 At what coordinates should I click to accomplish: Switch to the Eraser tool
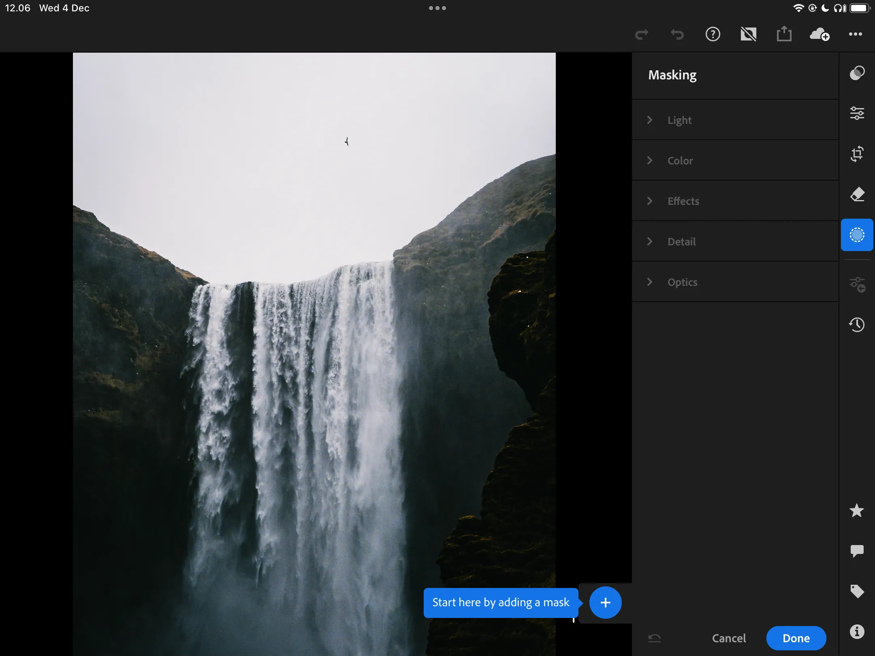[x=857, y=194]
